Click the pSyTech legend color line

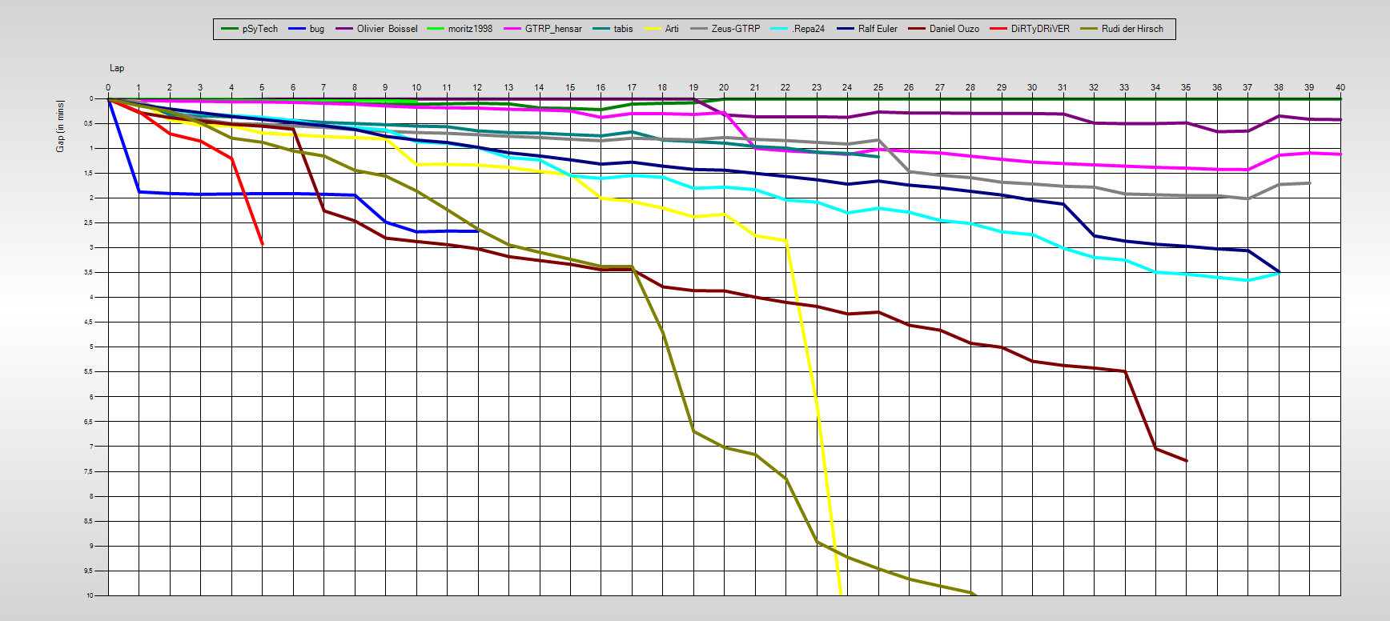tap(230, 29)
